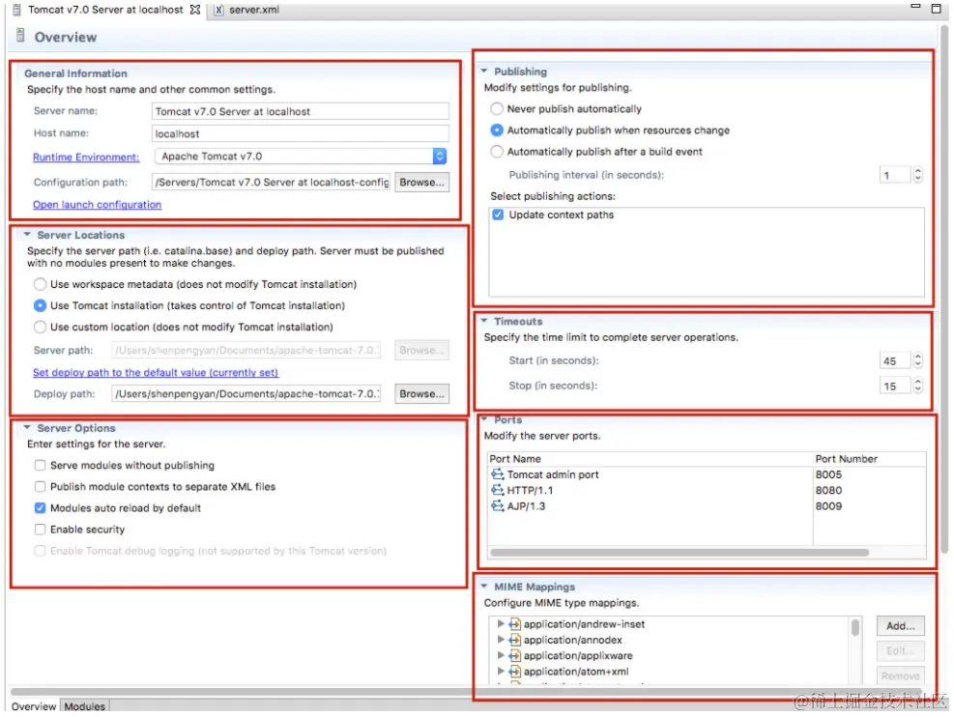Screen dimensions: 954x717
Task: Collapse the Ports section
Action: click(483, 419)
